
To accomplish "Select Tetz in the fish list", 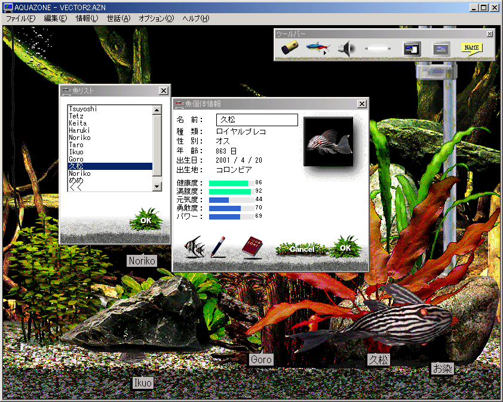I will 110,116.
